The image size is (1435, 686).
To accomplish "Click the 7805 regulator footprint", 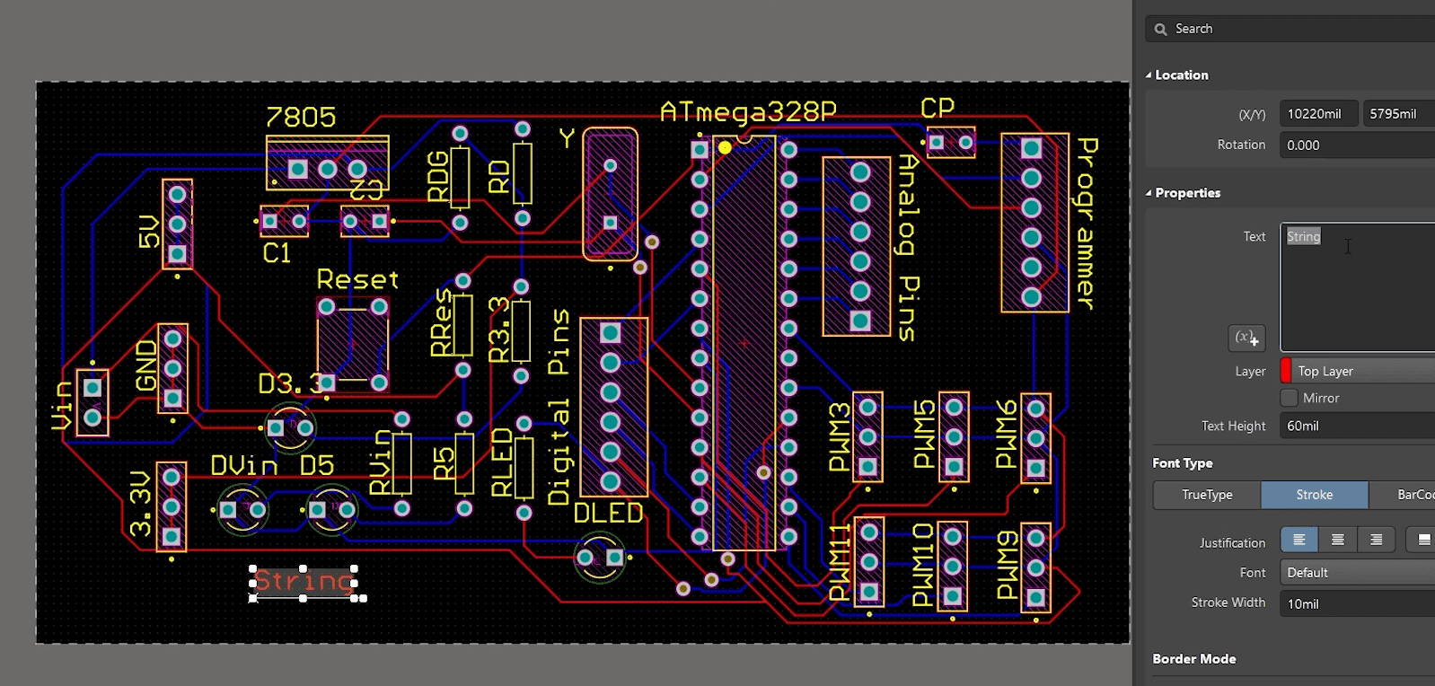I will (x=327, y=163).
